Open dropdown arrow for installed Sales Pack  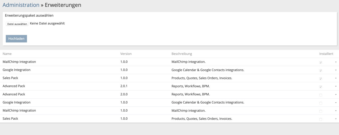click(336, 78)
